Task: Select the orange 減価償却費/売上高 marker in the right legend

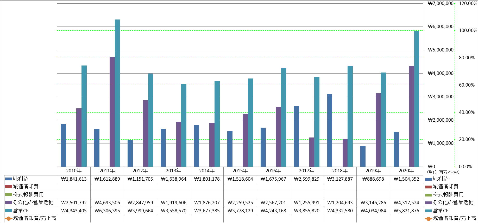Action: pyautogui.click(x=429, y=219)
